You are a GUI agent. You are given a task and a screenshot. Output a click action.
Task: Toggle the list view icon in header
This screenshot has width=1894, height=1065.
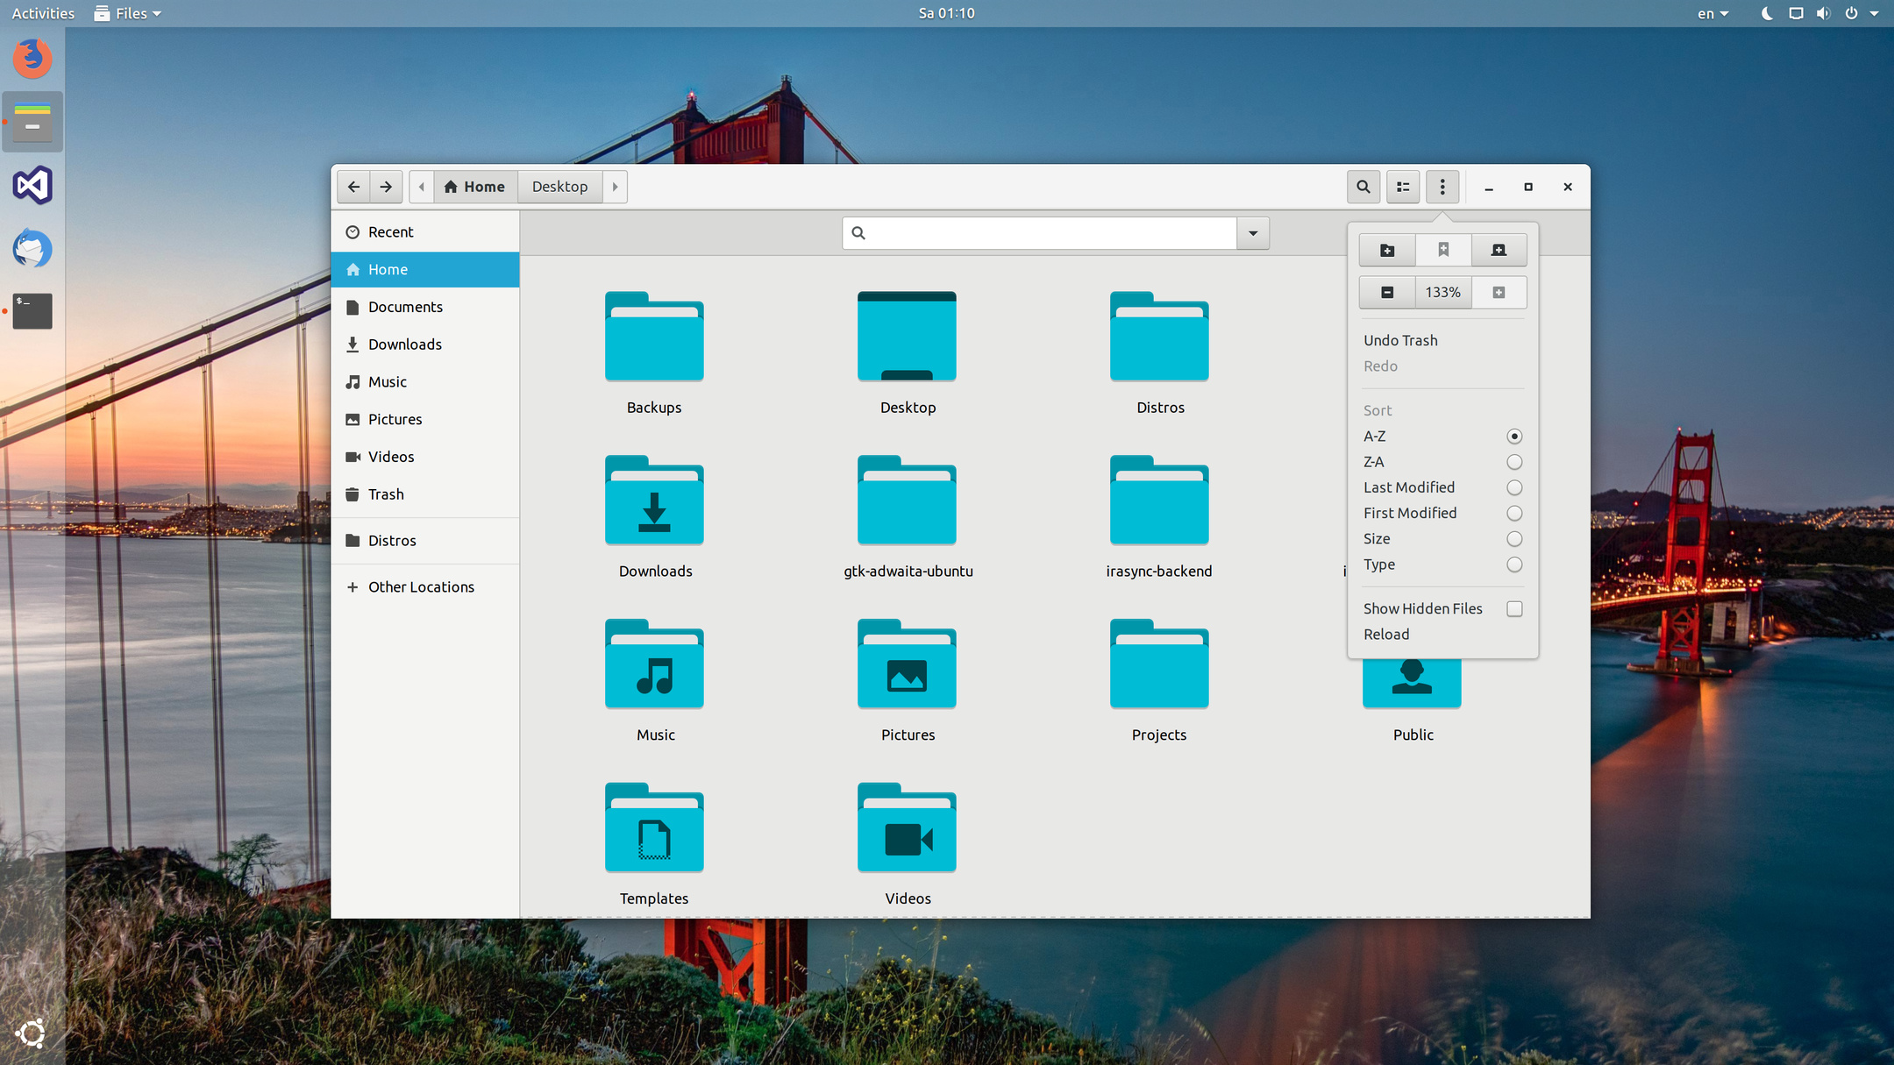pyautogui.click(x=1403, y=187)
